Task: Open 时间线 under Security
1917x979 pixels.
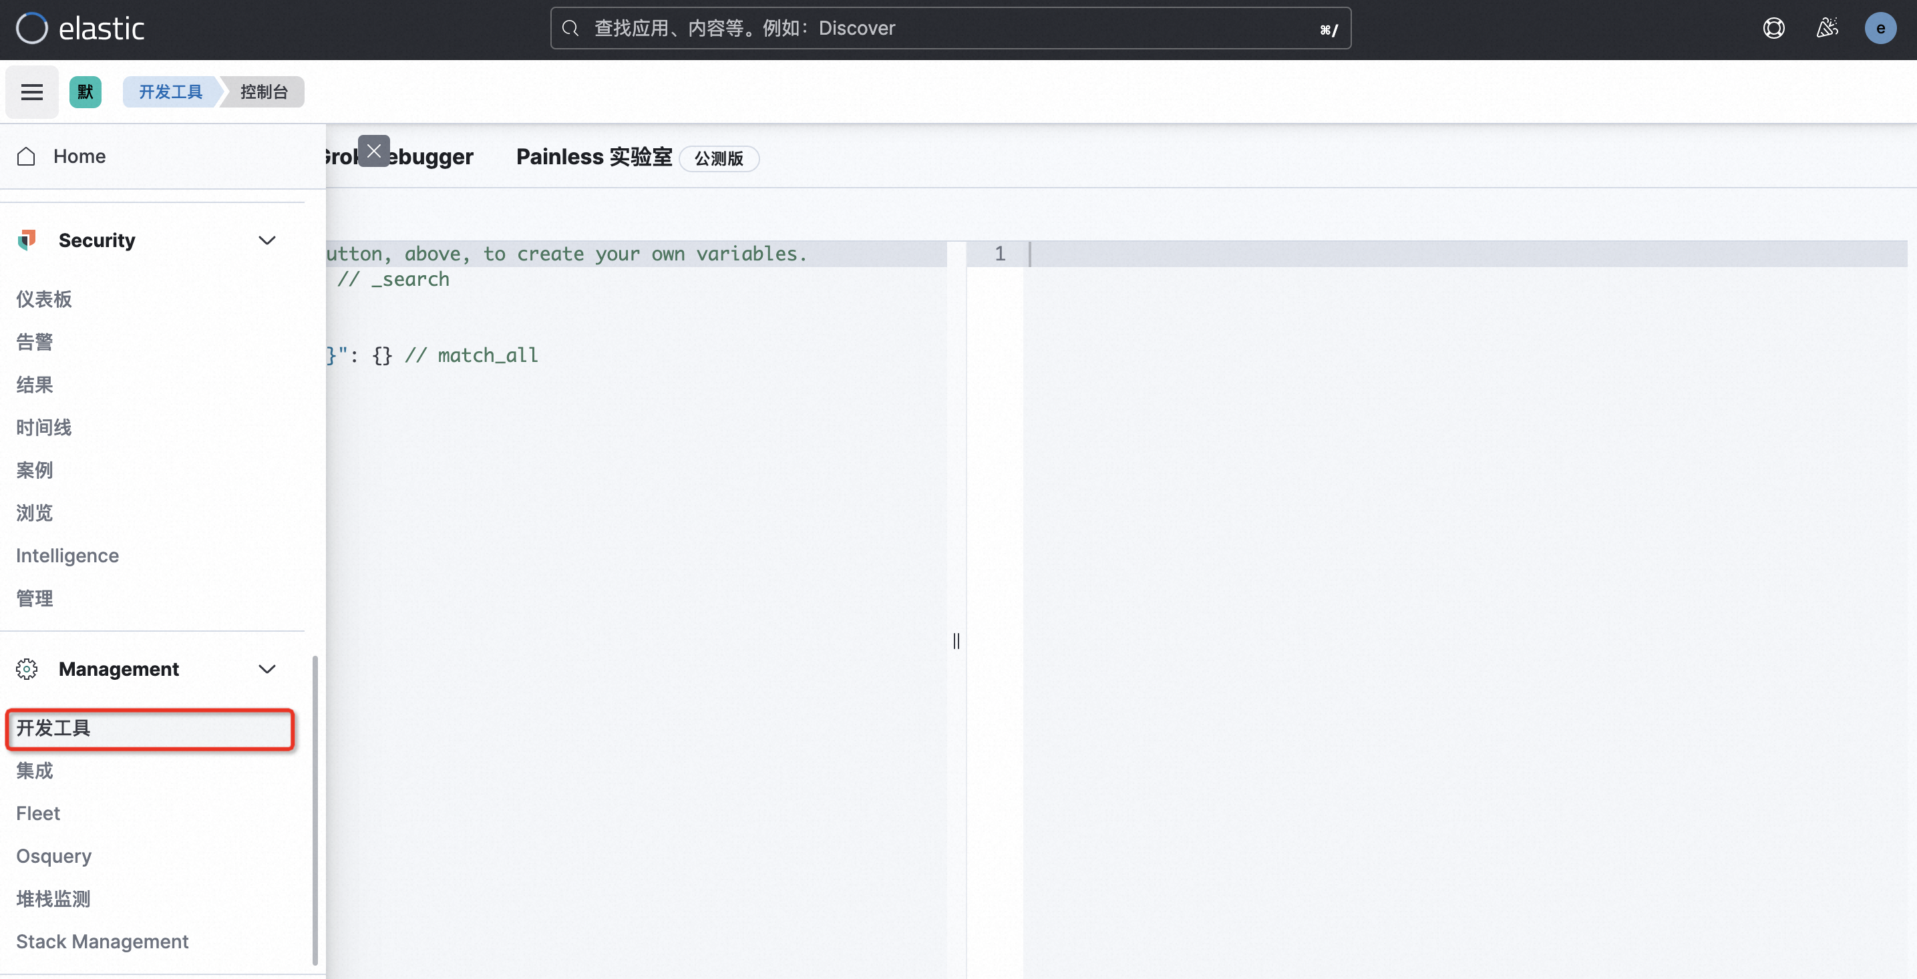Action: click(44, 427)
